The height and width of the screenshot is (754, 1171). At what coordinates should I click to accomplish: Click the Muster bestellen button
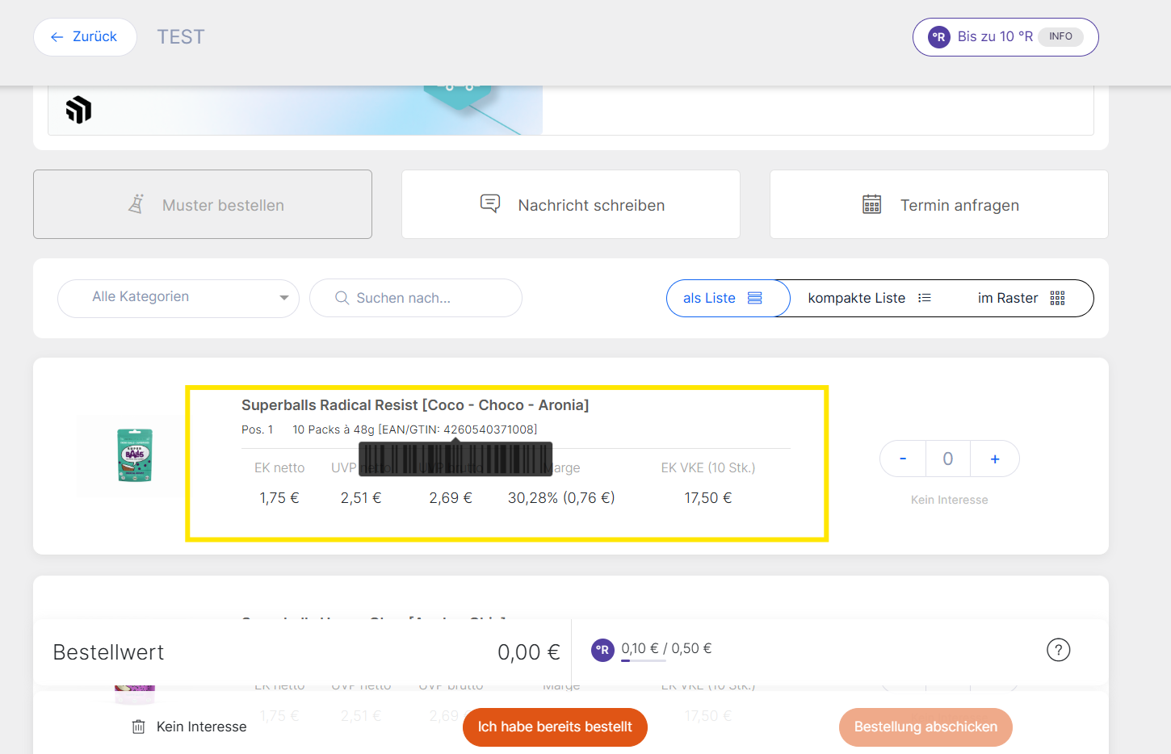(x=203, y=204)
